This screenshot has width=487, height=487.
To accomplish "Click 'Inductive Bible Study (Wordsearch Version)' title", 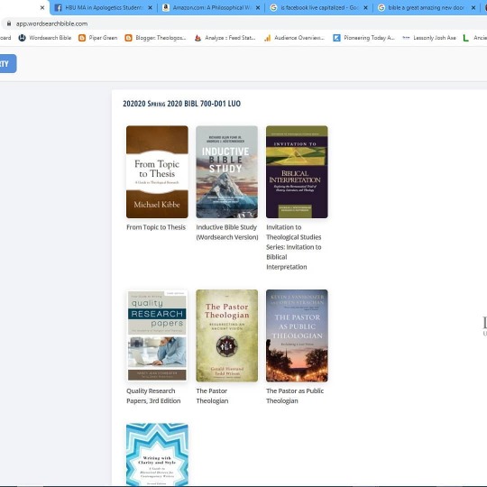I will [x=227, y=233].
